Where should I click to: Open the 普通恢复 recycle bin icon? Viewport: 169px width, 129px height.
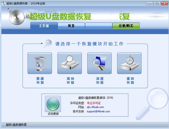40,63
